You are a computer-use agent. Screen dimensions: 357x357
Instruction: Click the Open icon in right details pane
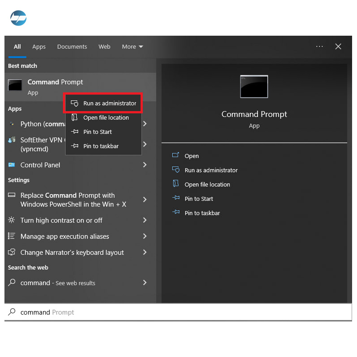[x=175, y=155]
